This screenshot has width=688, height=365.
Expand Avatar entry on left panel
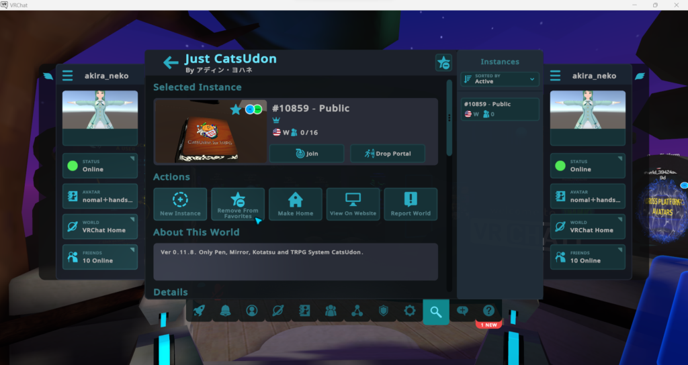pos(100,196)
